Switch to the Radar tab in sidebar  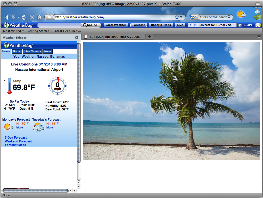(17, 51)
